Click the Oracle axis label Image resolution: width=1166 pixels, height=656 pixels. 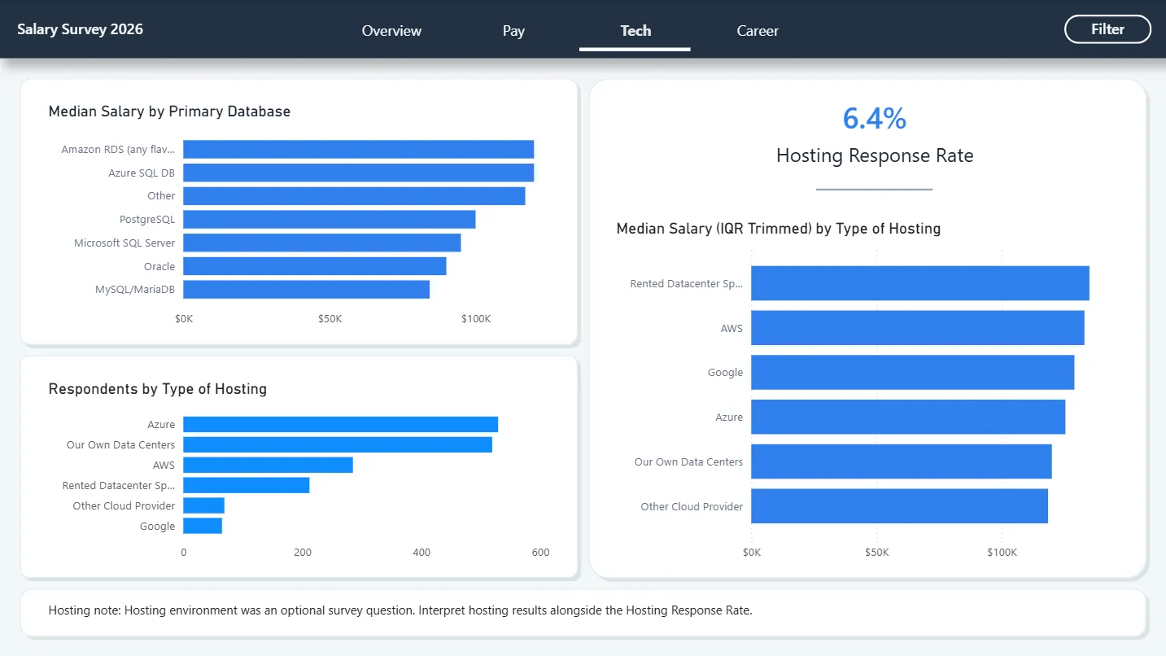159,266
